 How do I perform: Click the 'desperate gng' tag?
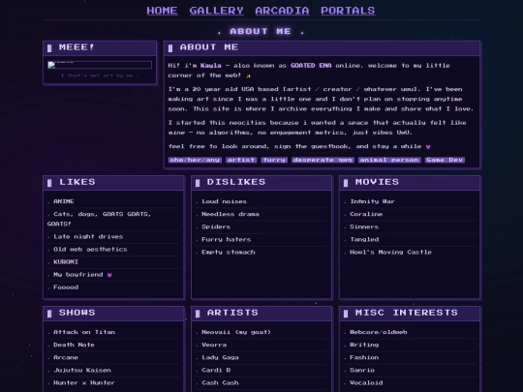[x=323, y=160]
